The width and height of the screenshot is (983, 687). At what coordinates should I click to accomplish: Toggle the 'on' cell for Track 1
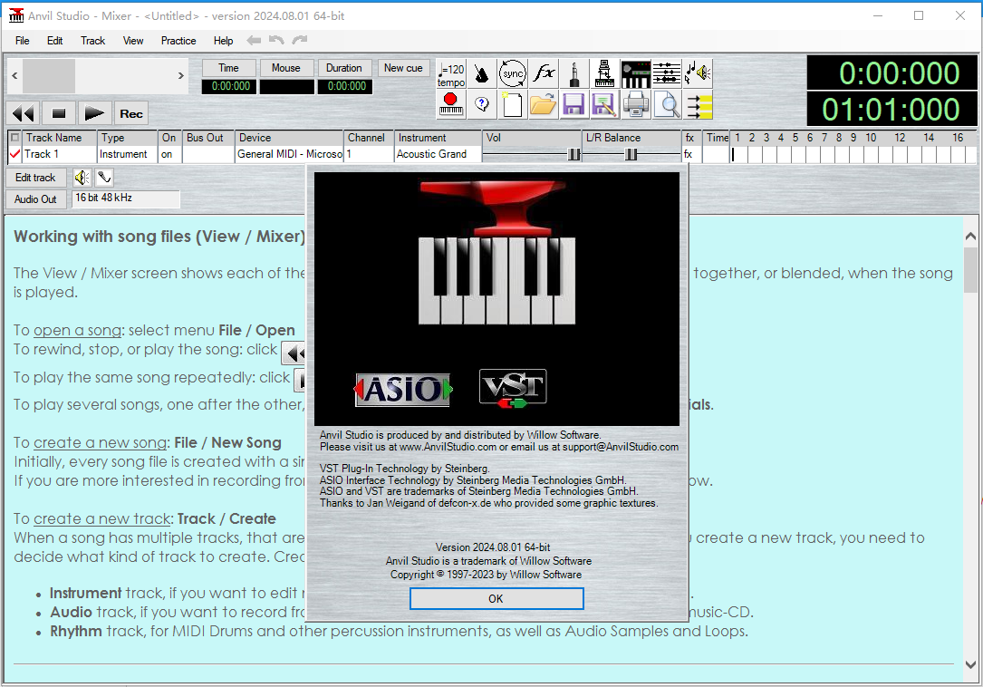pyautogui.click(x=170, y=154)
